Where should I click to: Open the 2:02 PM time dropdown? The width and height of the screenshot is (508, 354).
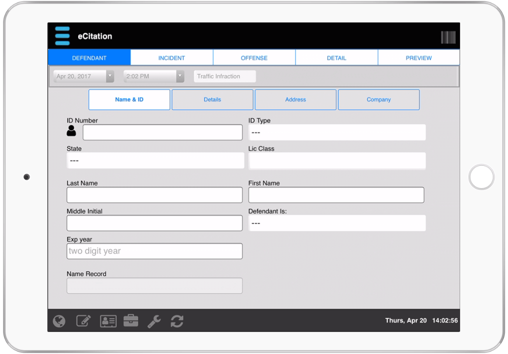[153, 76]
